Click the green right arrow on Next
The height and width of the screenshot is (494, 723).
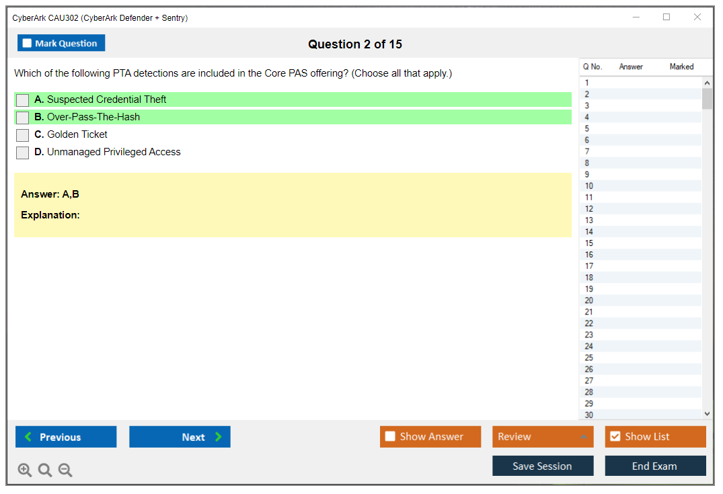(219, 437)
